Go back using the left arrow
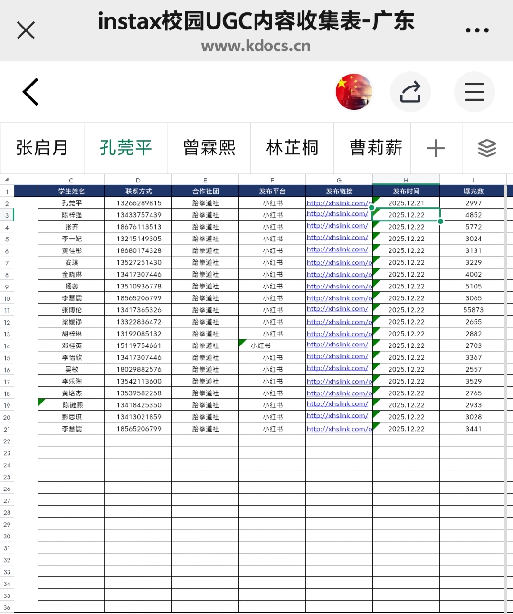Viewport: 513px width, 614px height. 30,92
